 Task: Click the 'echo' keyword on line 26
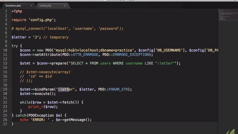[24, 120]
